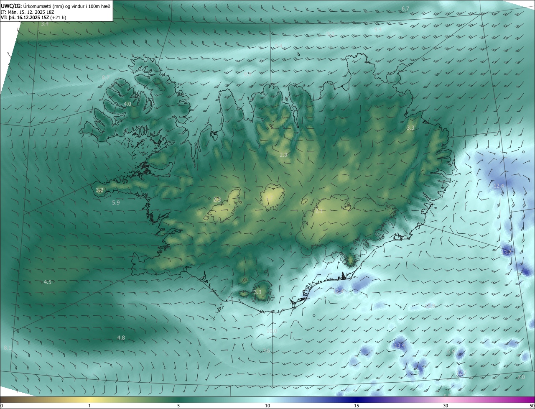Viewport: 535px width, 409px height.
Task: Pick the pale yellow colour-scale segment above tick 1
Action: 89,399
